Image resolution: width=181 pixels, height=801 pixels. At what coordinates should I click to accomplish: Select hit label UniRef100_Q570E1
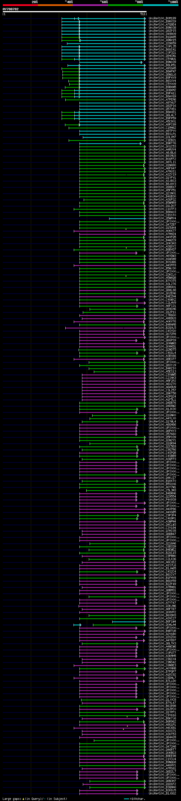[162, 109]
